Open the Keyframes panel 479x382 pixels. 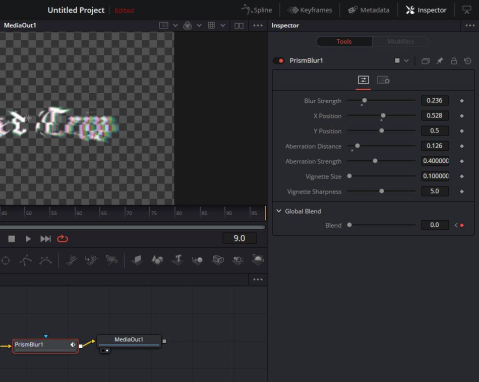(x=310, y=10)
